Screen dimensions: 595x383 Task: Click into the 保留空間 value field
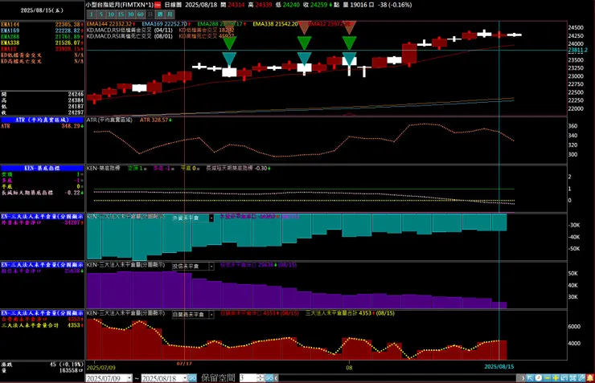pos(248,378)
